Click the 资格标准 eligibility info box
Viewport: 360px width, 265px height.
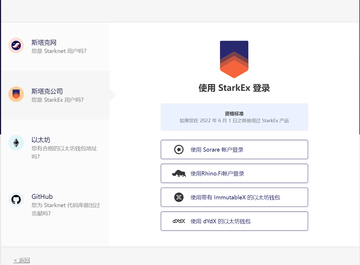coord(234,117)
